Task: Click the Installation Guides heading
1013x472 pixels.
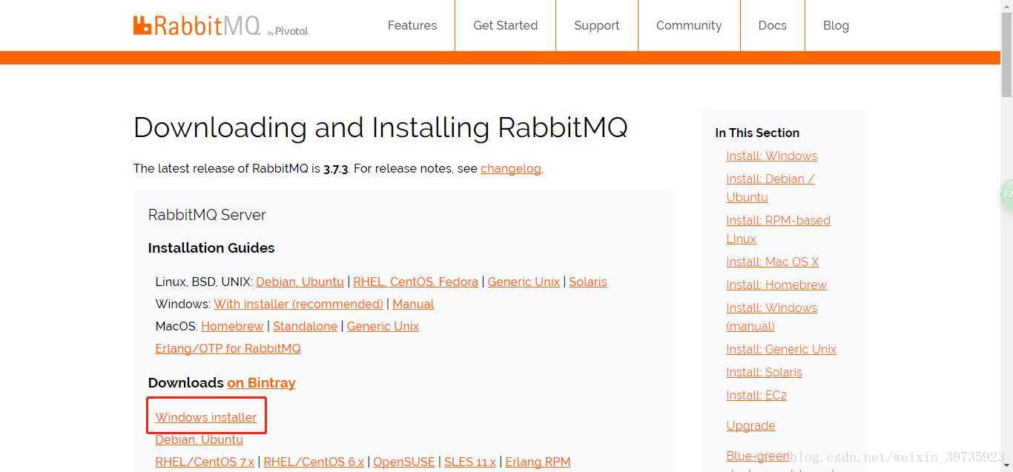Action: [211, 247]
